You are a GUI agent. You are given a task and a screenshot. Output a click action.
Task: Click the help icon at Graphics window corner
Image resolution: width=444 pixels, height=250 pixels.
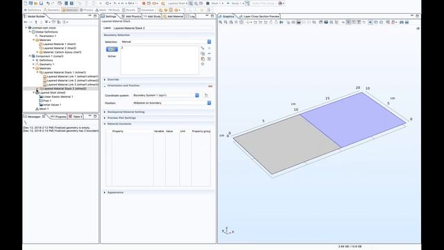418,28
